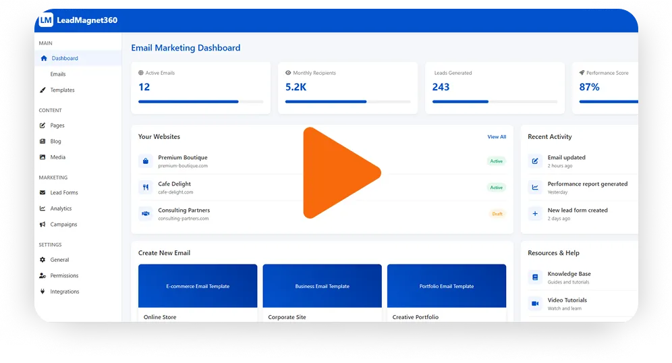This screenshot has width=672, height=363.
Task: Open Dashboard in the sidebar
Action: point(78,58)
